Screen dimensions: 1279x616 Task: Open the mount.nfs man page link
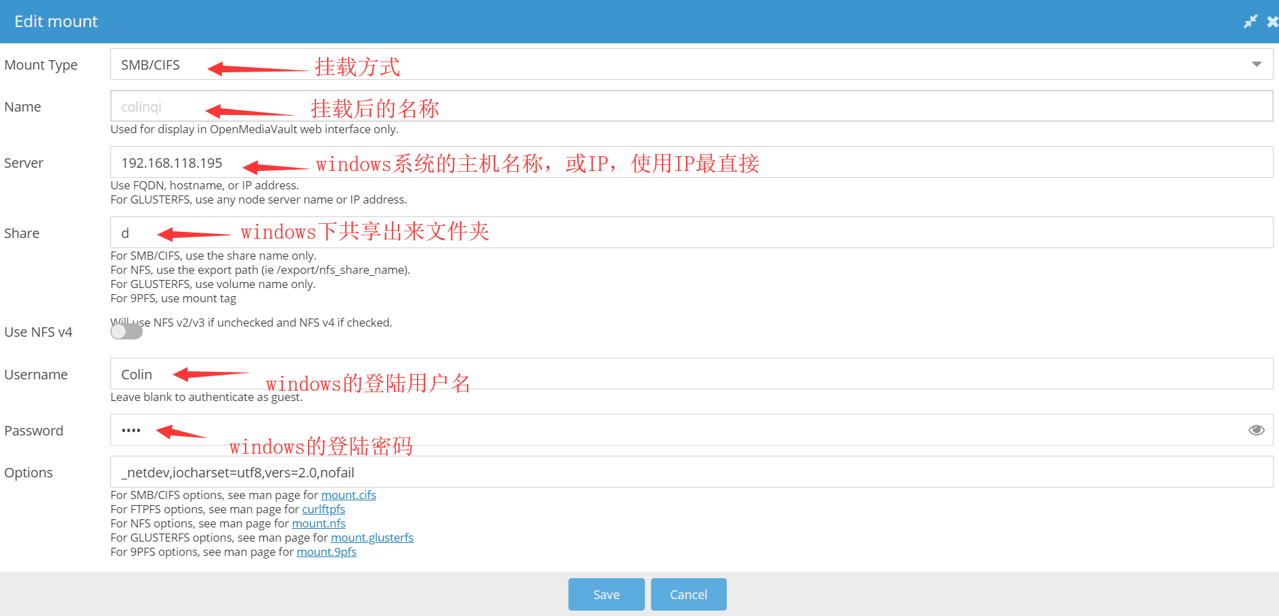(319, 523)
